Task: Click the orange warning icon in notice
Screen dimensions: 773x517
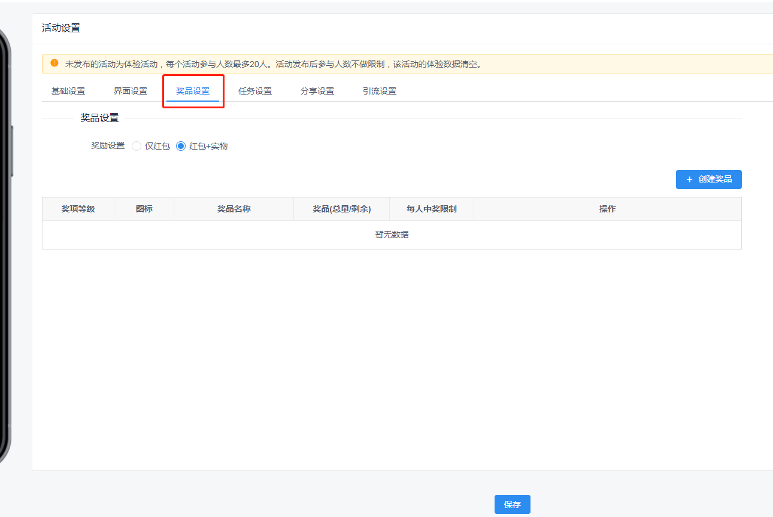Action: [x=54, y=63]
